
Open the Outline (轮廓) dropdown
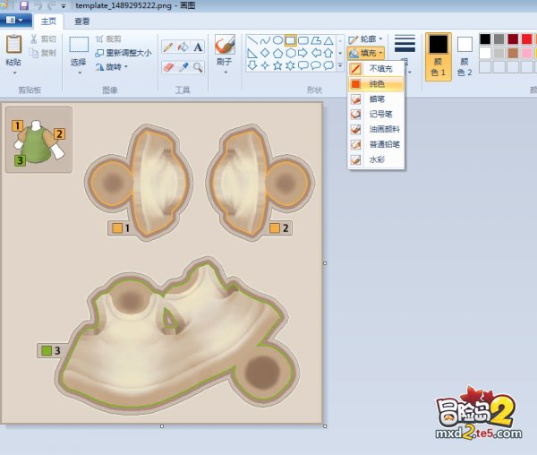[x=365, y=39]
